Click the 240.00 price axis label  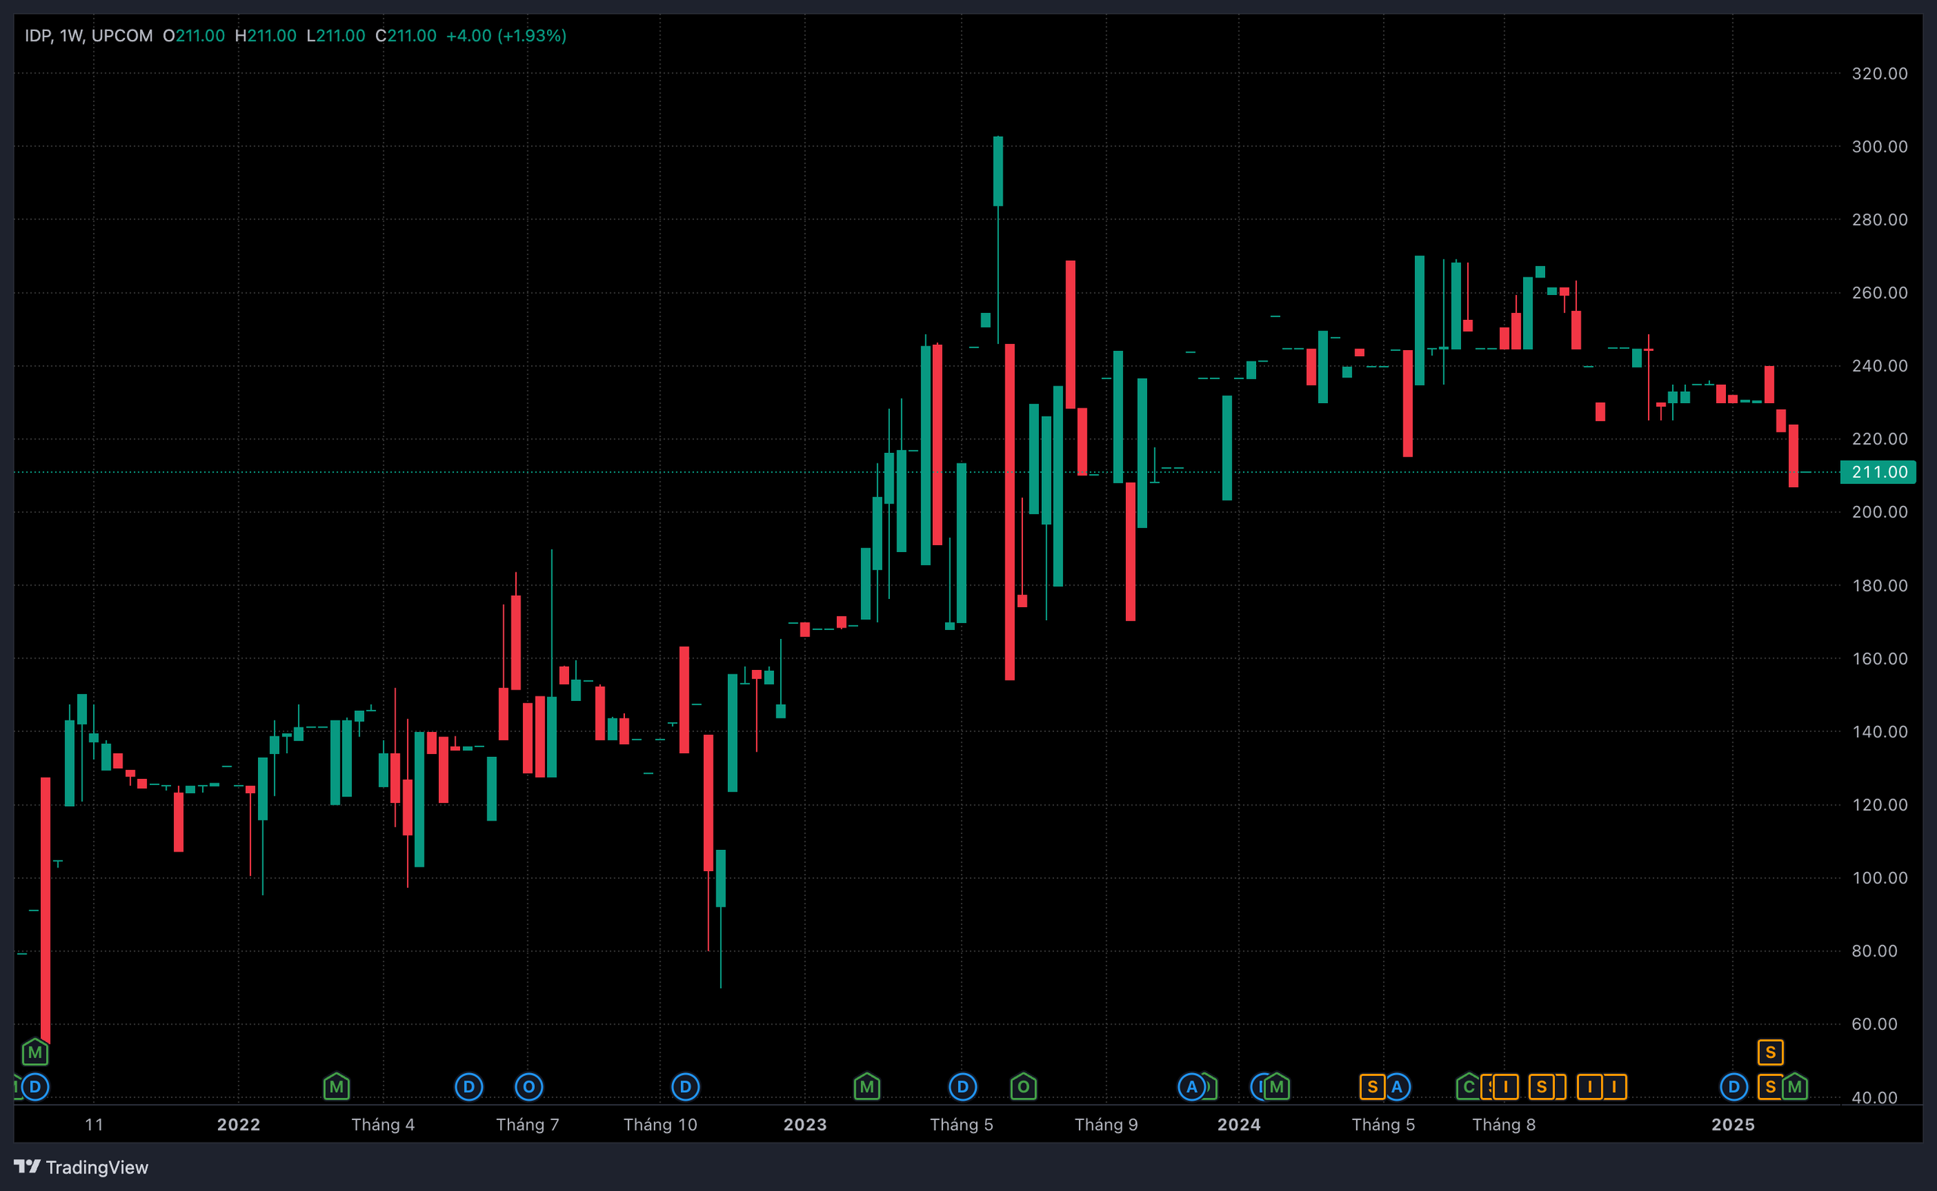[1879, 365]
